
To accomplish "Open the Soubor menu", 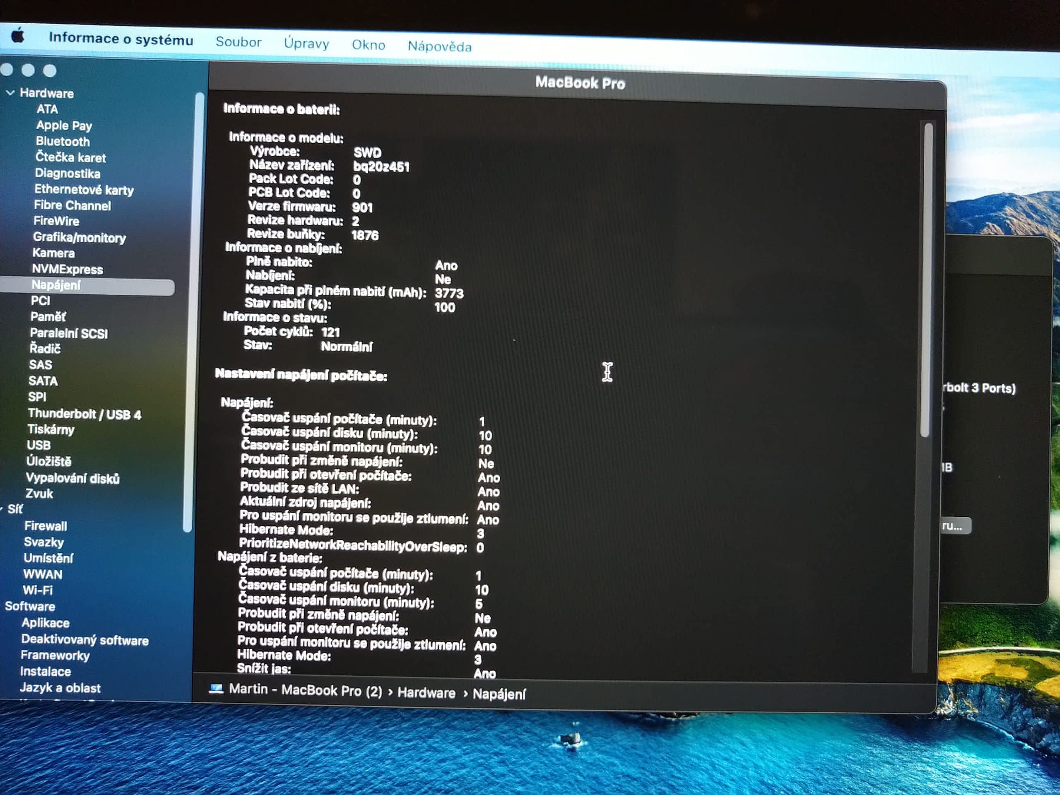I will (238, 42).
